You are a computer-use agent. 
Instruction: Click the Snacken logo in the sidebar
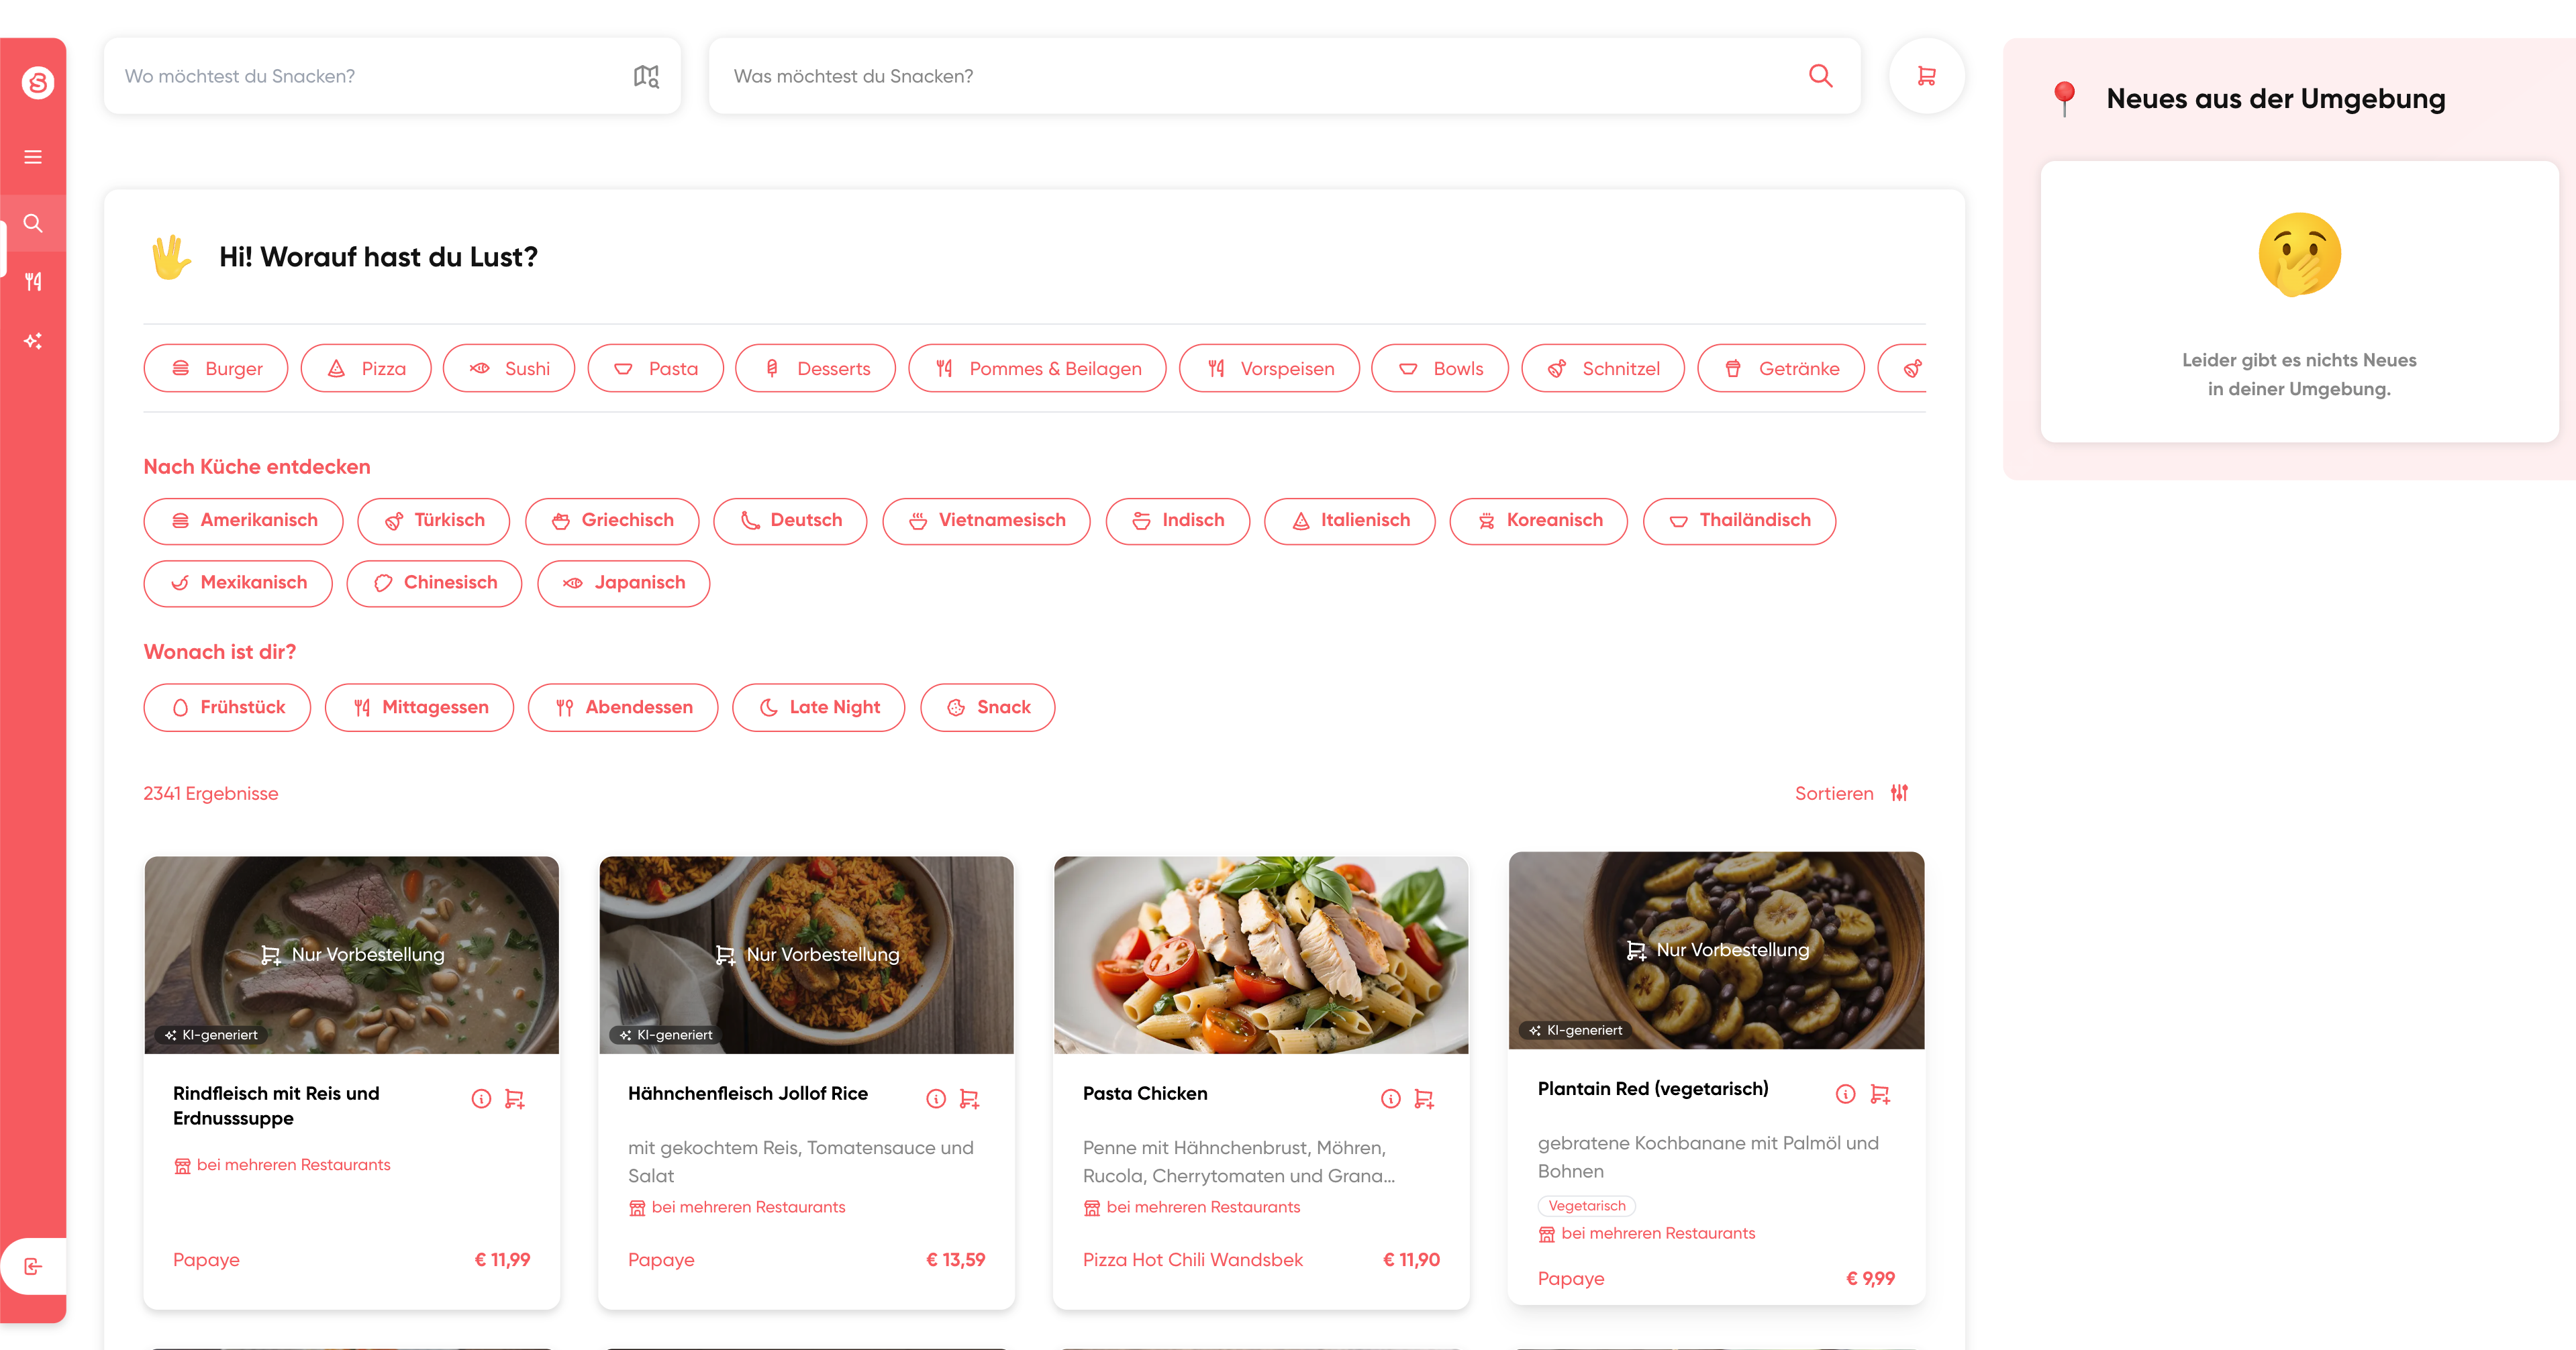coord(37,82)
